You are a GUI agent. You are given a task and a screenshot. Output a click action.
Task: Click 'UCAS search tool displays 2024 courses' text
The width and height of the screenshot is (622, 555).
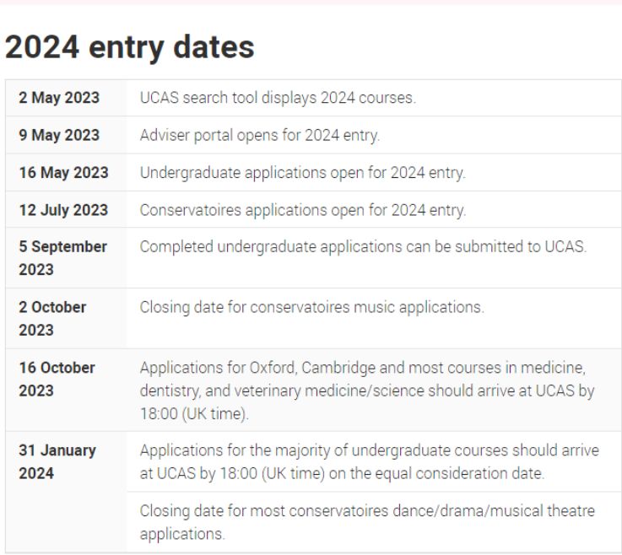click(278, 98)
